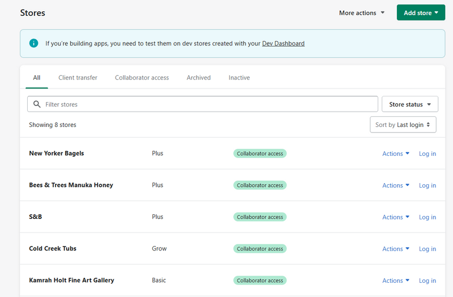The image size is (453, 297).
Task: Select the All tab
Action: 37,78
